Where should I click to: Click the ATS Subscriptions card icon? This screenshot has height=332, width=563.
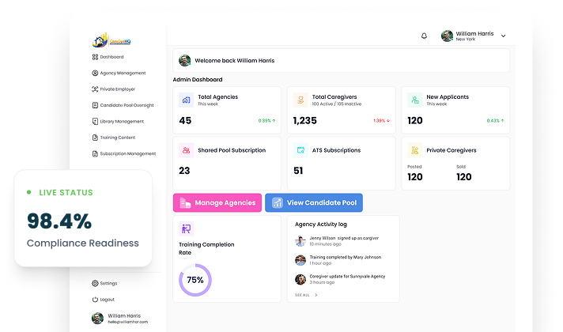click(x=300, y=150)
